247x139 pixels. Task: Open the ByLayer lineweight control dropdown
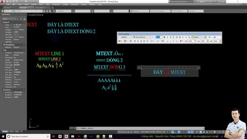click(x=179, y=11)
